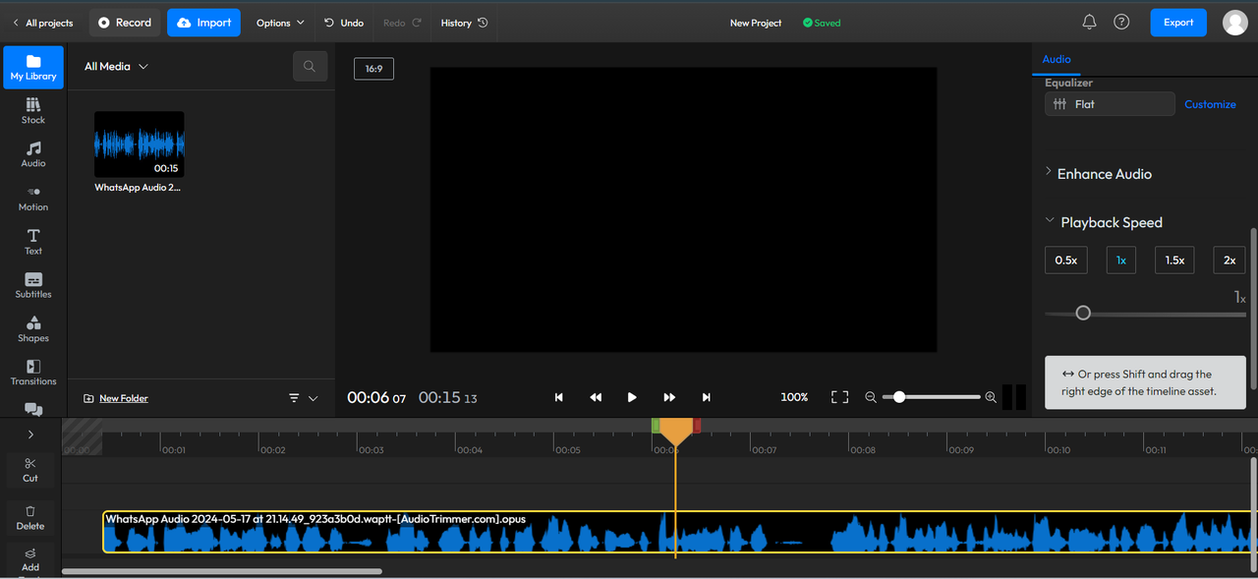The width and height of the screenshot is (1258, 579).
Task: Click the playback speed slider handle
Action: (1083, 313)
